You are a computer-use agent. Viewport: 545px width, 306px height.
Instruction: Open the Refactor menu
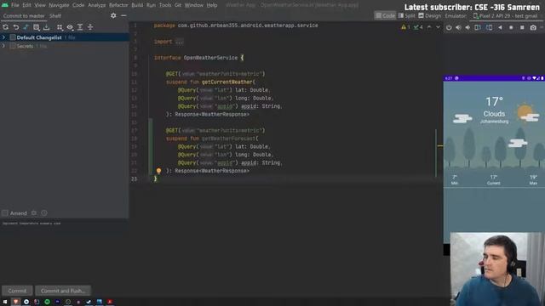tap(118, 5)
